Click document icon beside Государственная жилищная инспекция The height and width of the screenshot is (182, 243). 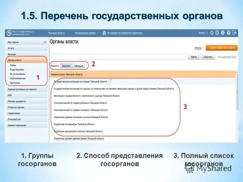pyautogui.click(x=110, y=81)
